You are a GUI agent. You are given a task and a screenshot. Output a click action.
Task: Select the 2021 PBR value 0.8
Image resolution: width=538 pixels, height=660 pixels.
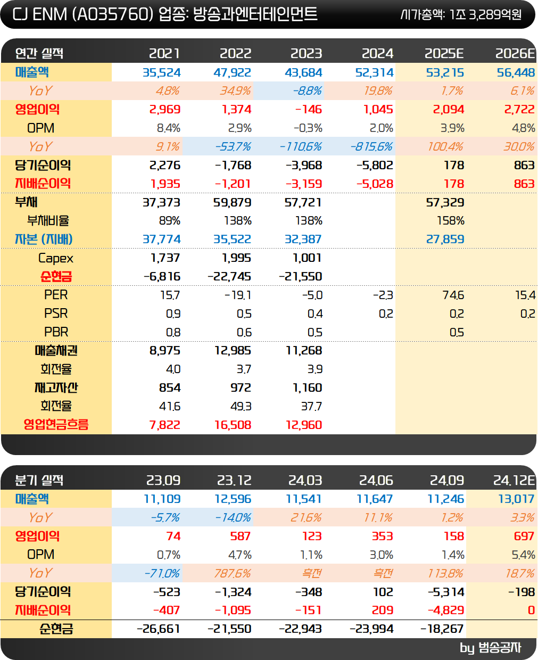173,332
